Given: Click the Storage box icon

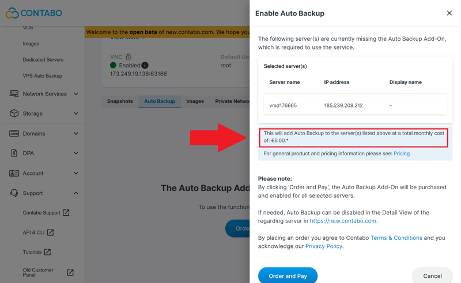Looking at the screenshot, I should click(14, 113).
